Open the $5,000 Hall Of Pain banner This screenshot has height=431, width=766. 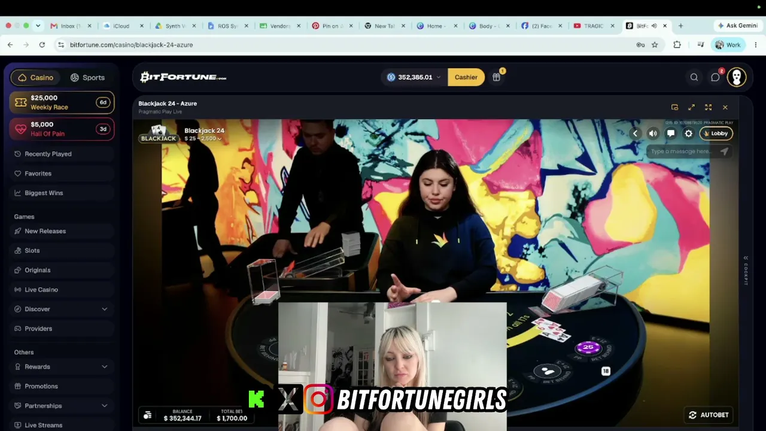(62, 129)
